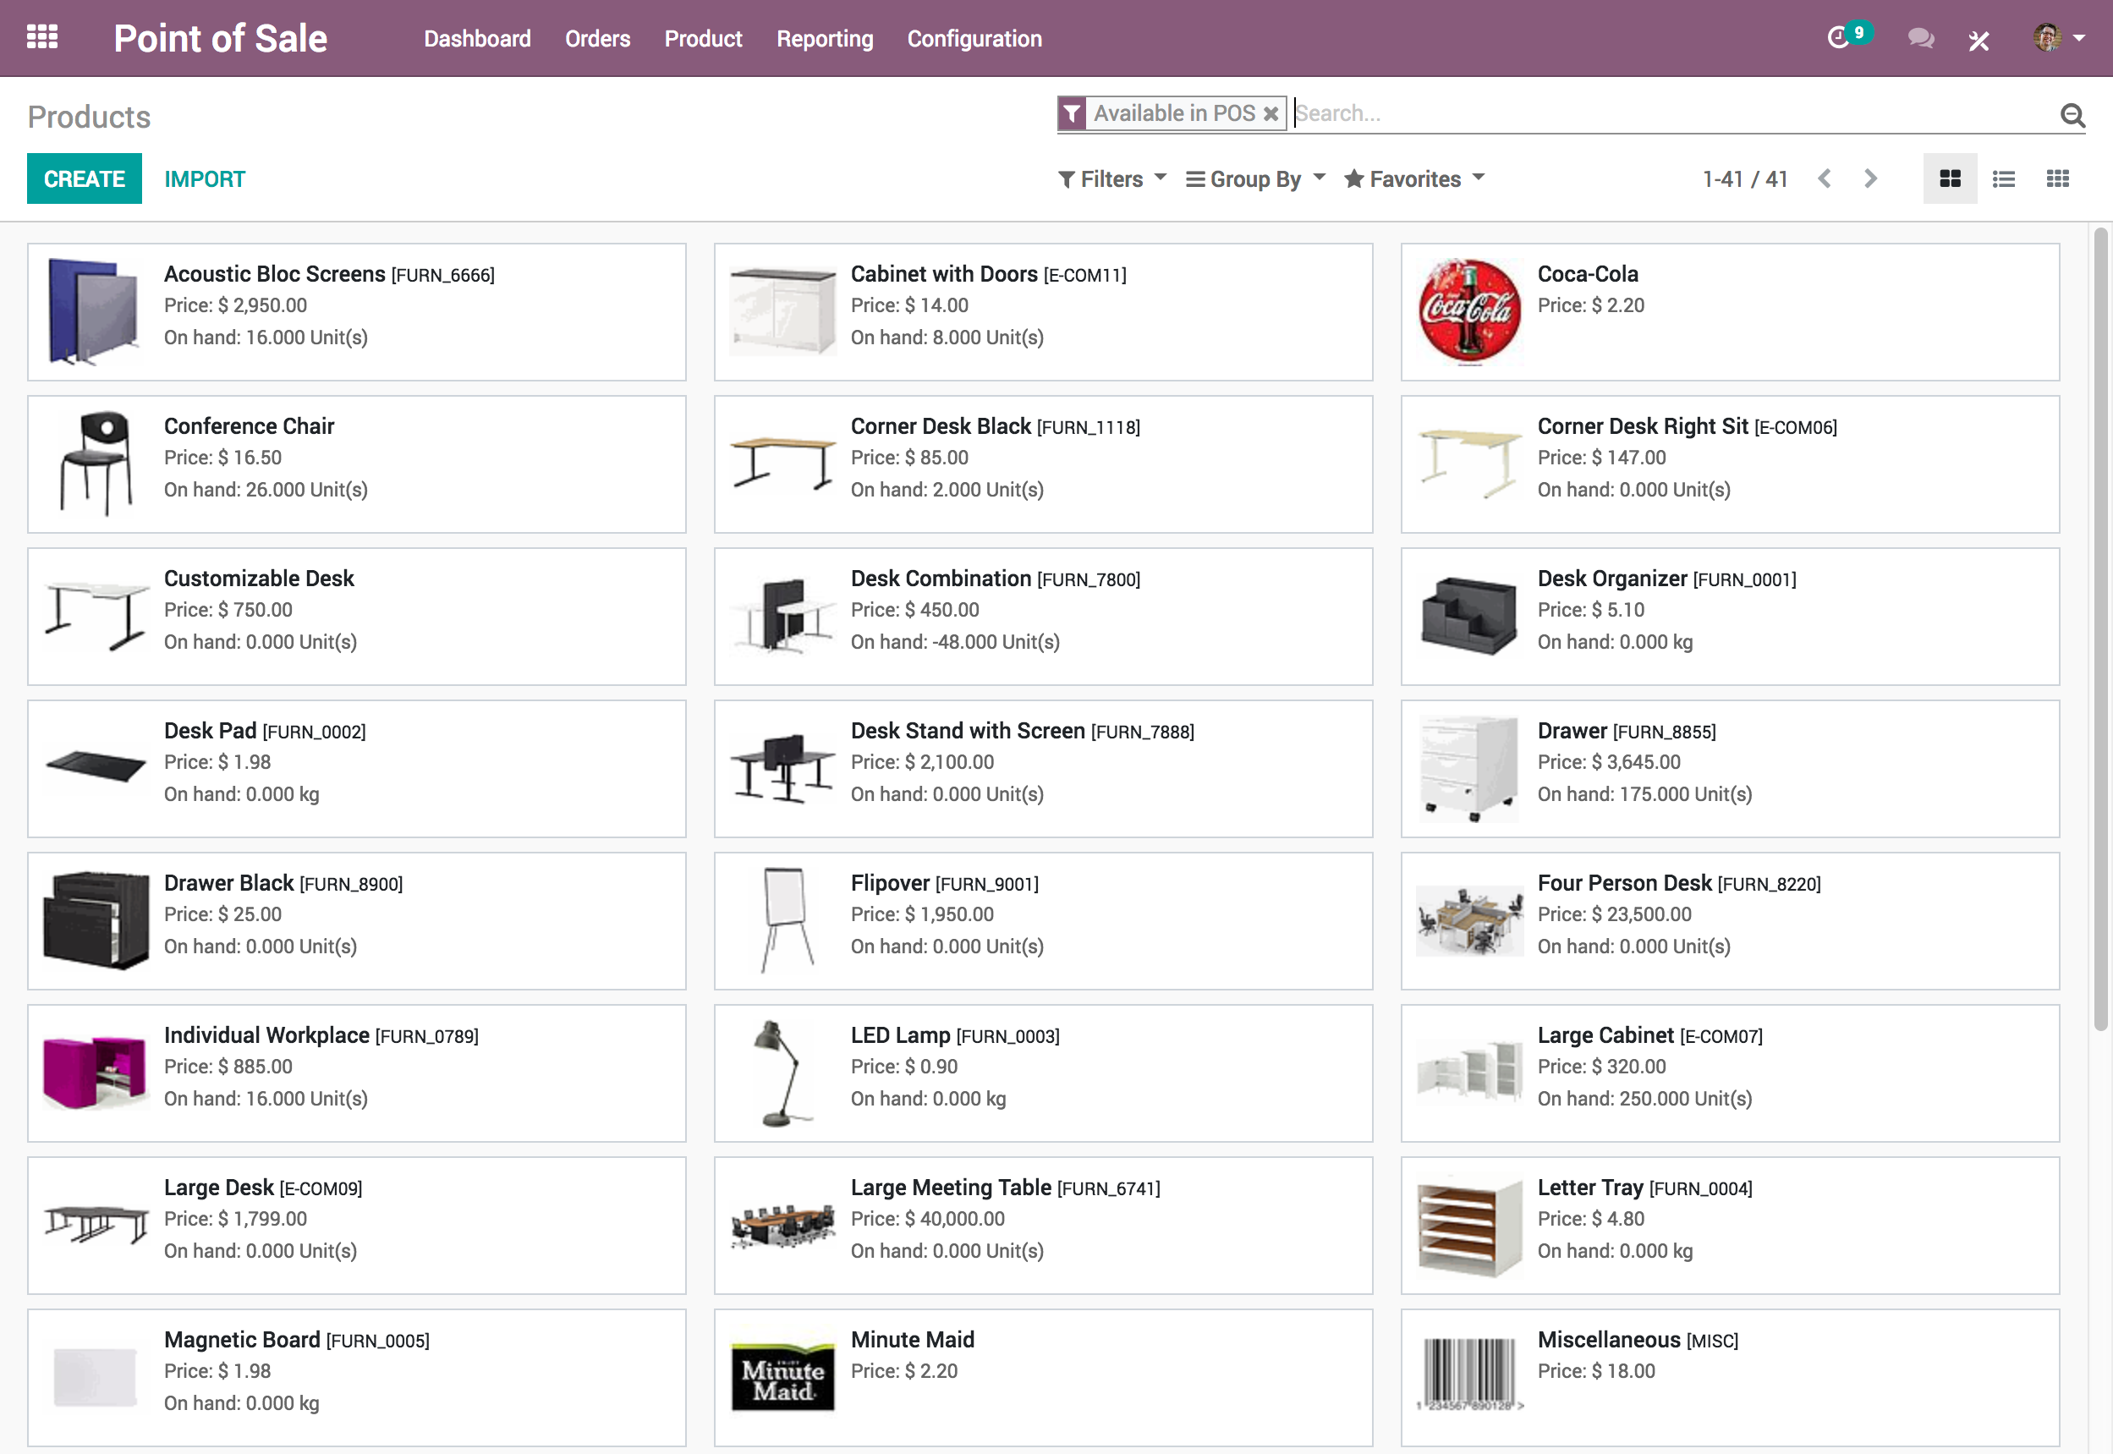
Task: Open the Configuration menu
Action: tap(974, 38)
